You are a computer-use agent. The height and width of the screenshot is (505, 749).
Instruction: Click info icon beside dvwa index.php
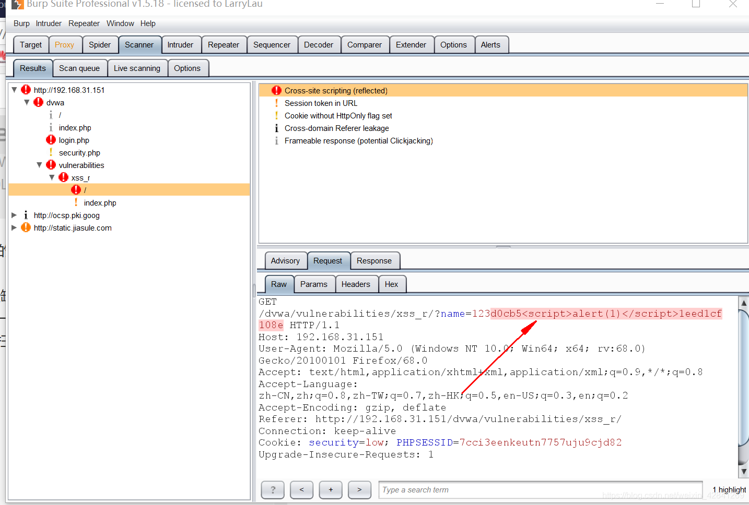(x=51, y=127)
